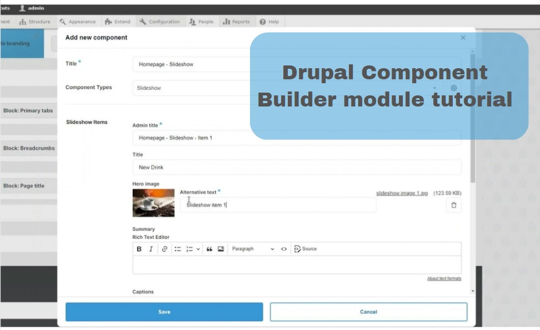This screenshot has height=330, width=540.
Task: Toggle italic formatting in Rich Text Editor
Action: click(x=151, y=249)
